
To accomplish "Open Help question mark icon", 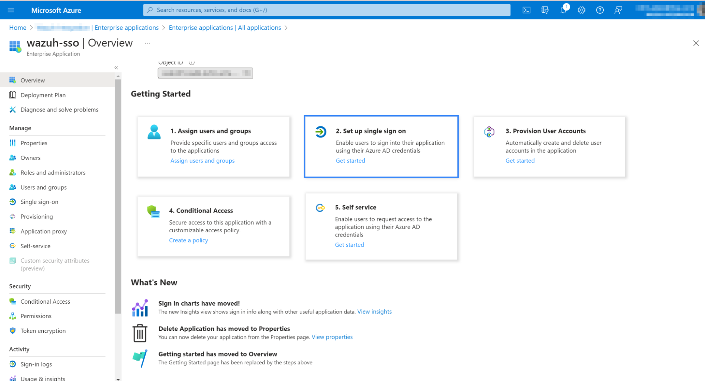I will 600,10.
